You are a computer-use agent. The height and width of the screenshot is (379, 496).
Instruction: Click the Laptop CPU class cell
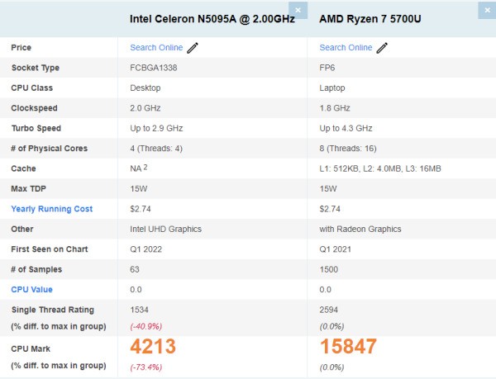[332, 88]
